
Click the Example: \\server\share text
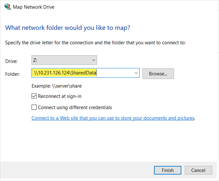[56, 86]
